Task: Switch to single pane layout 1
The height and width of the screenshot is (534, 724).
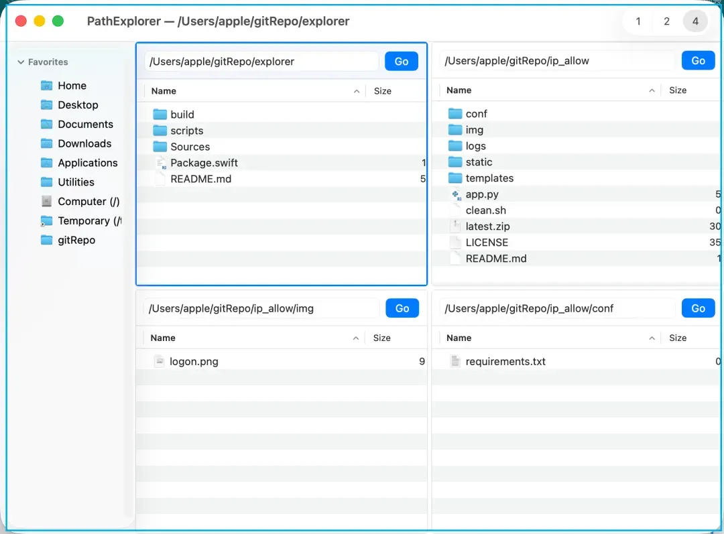Action: coord(638,21)
